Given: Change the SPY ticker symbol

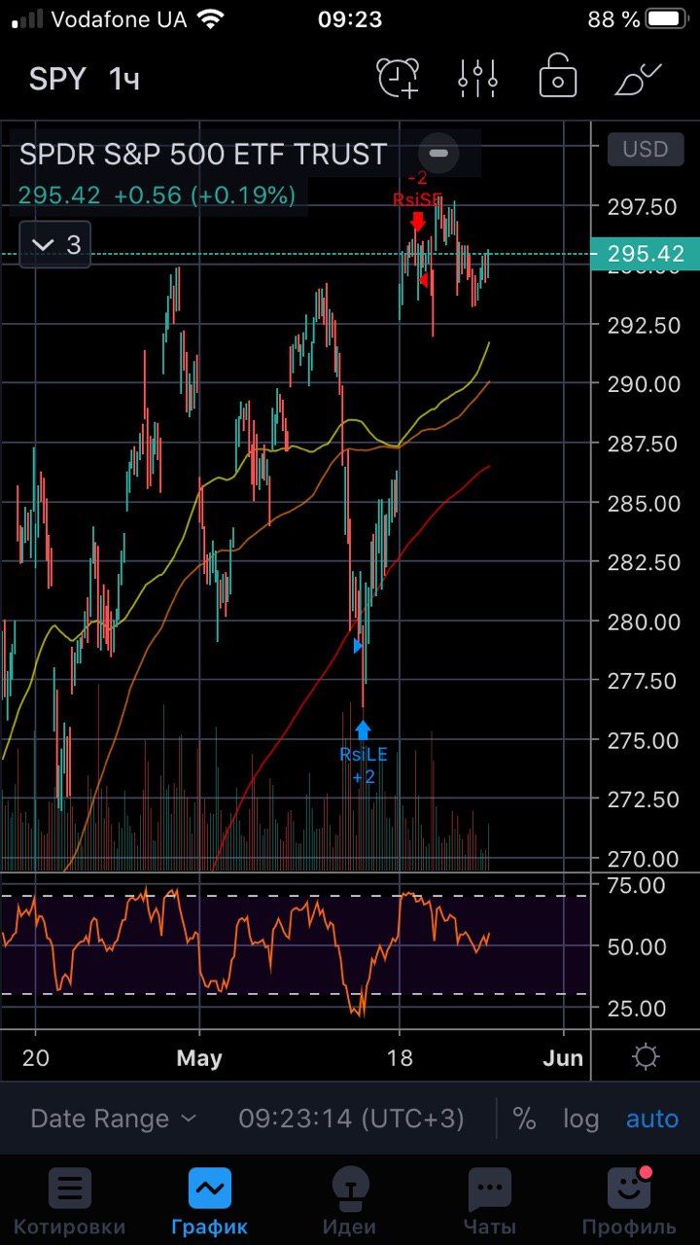Looking at the screenshot, I should pyautogui.click(x=58, y=79).
